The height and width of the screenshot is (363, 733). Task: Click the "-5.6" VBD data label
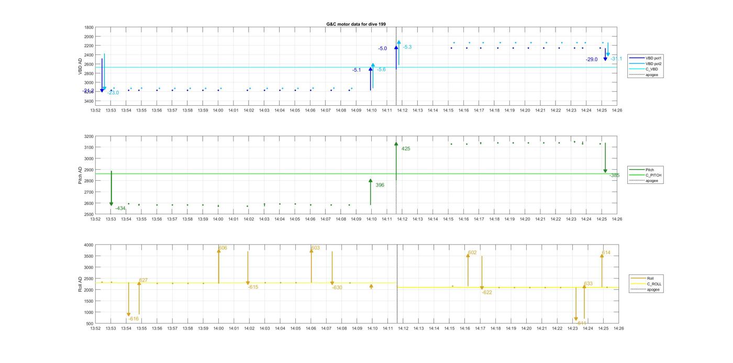[381, 69]
